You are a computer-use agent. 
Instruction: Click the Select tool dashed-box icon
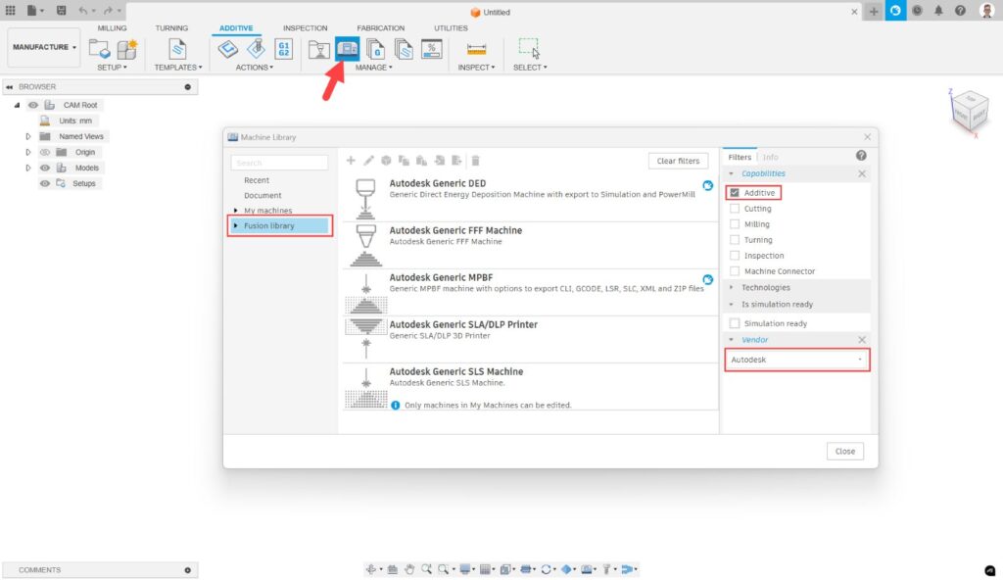(529, 48)
